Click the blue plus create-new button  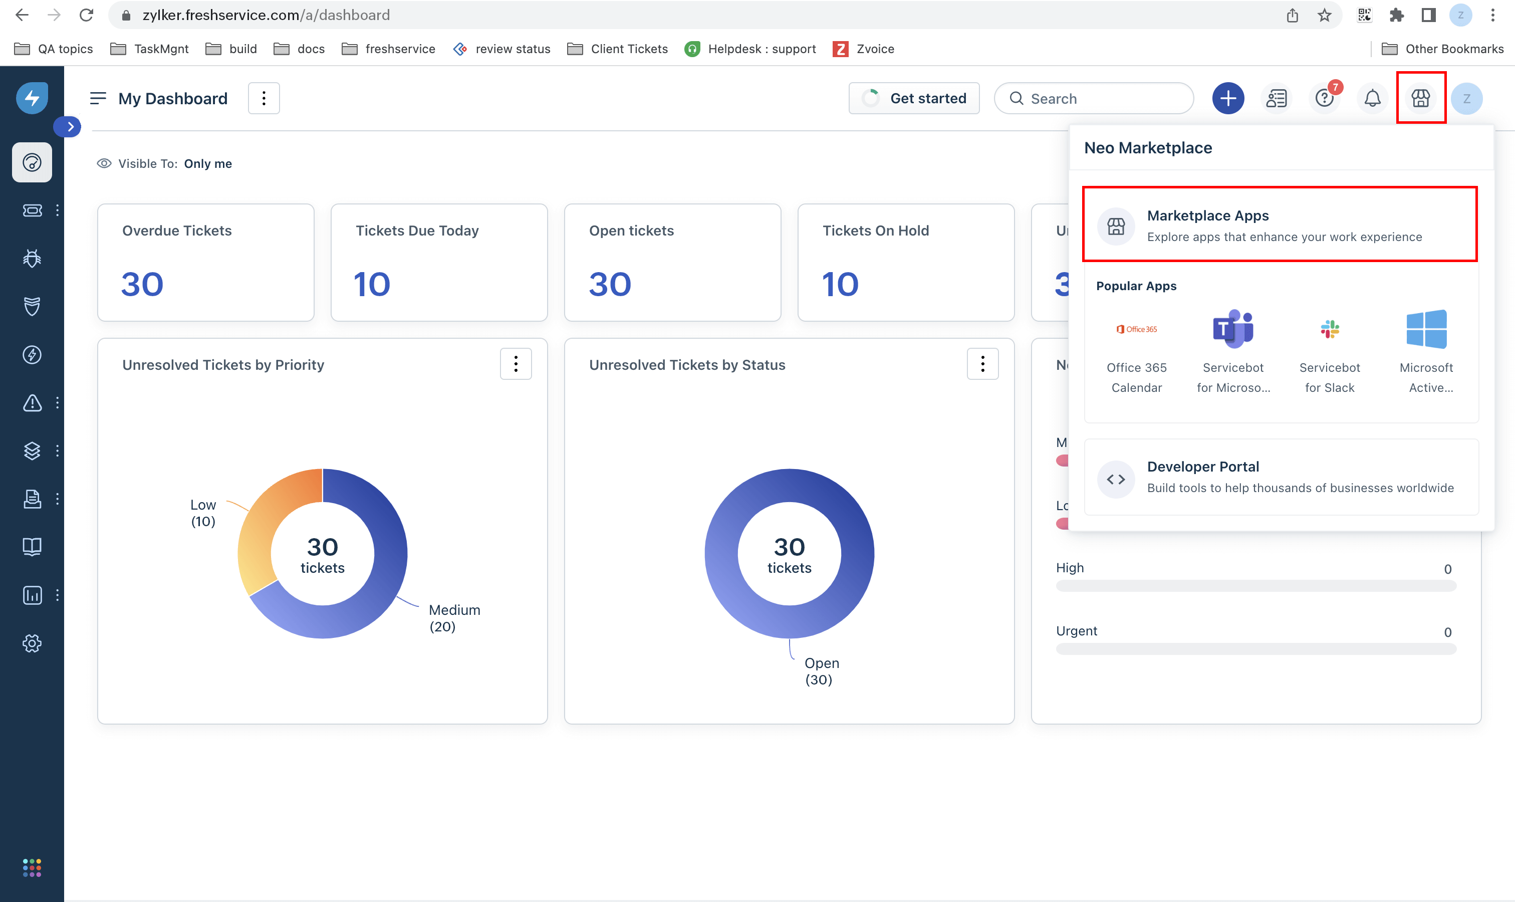pos(1227,98)
